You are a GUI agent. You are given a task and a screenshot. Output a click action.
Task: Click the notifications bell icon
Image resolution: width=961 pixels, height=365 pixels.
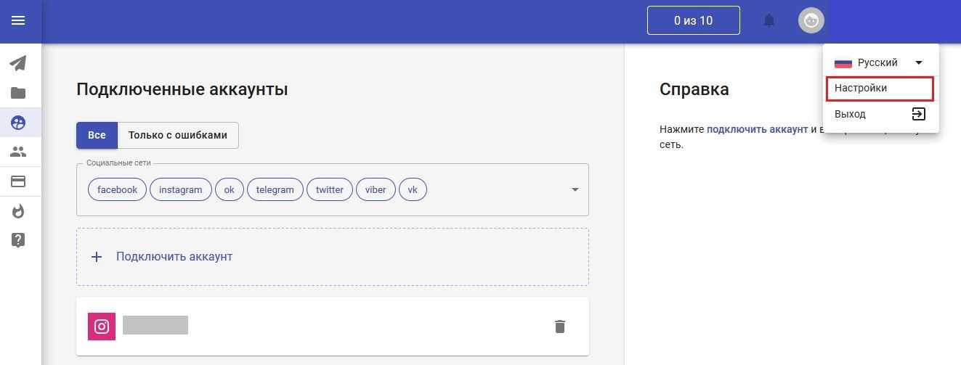click(x=769, y=20)
